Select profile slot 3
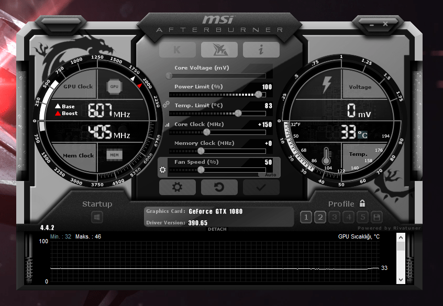The width and height of the screenshot is (443, 306). pyautogui.click(x=334, y=217)
